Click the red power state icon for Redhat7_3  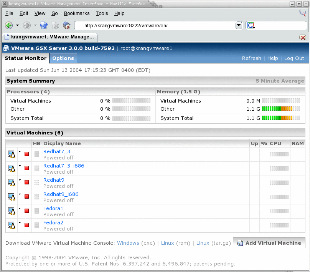click(x=27, y=154)
